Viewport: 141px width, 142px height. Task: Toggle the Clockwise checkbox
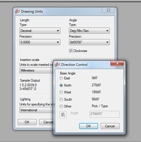pyautogui.click(x=71, y=51)
